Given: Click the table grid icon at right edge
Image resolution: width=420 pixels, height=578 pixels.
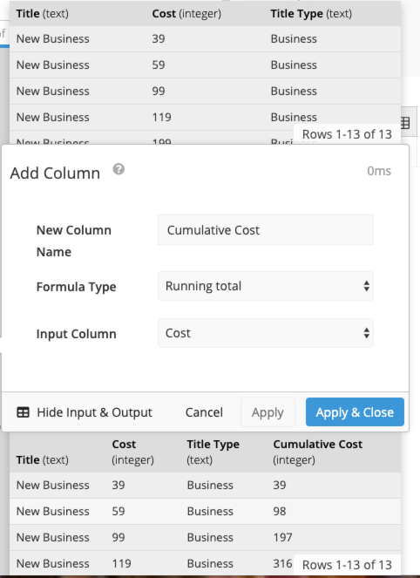Looking at the screenshot, I should 405,123.
